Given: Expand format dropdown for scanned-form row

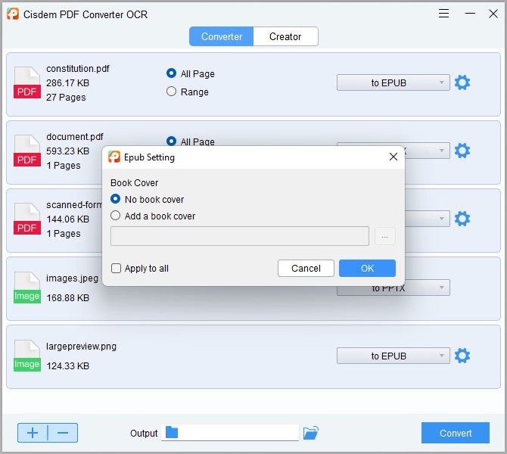Looking at the screenshot, I should 427,219.
